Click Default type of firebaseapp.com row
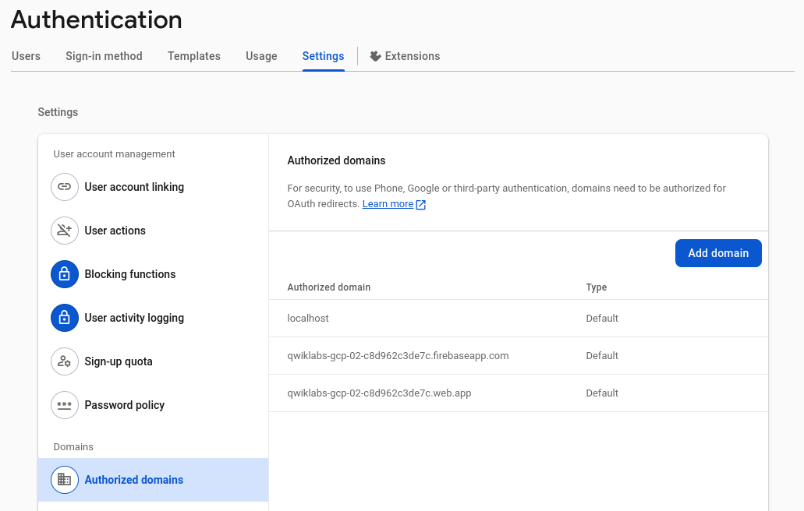Viewport: 804px width, 511px height. [x=602, y=355]
